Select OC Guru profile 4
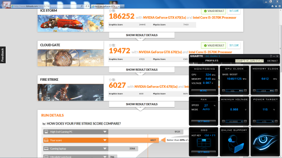The width and height of the screenshot is (282, 158). pos(221,63)
